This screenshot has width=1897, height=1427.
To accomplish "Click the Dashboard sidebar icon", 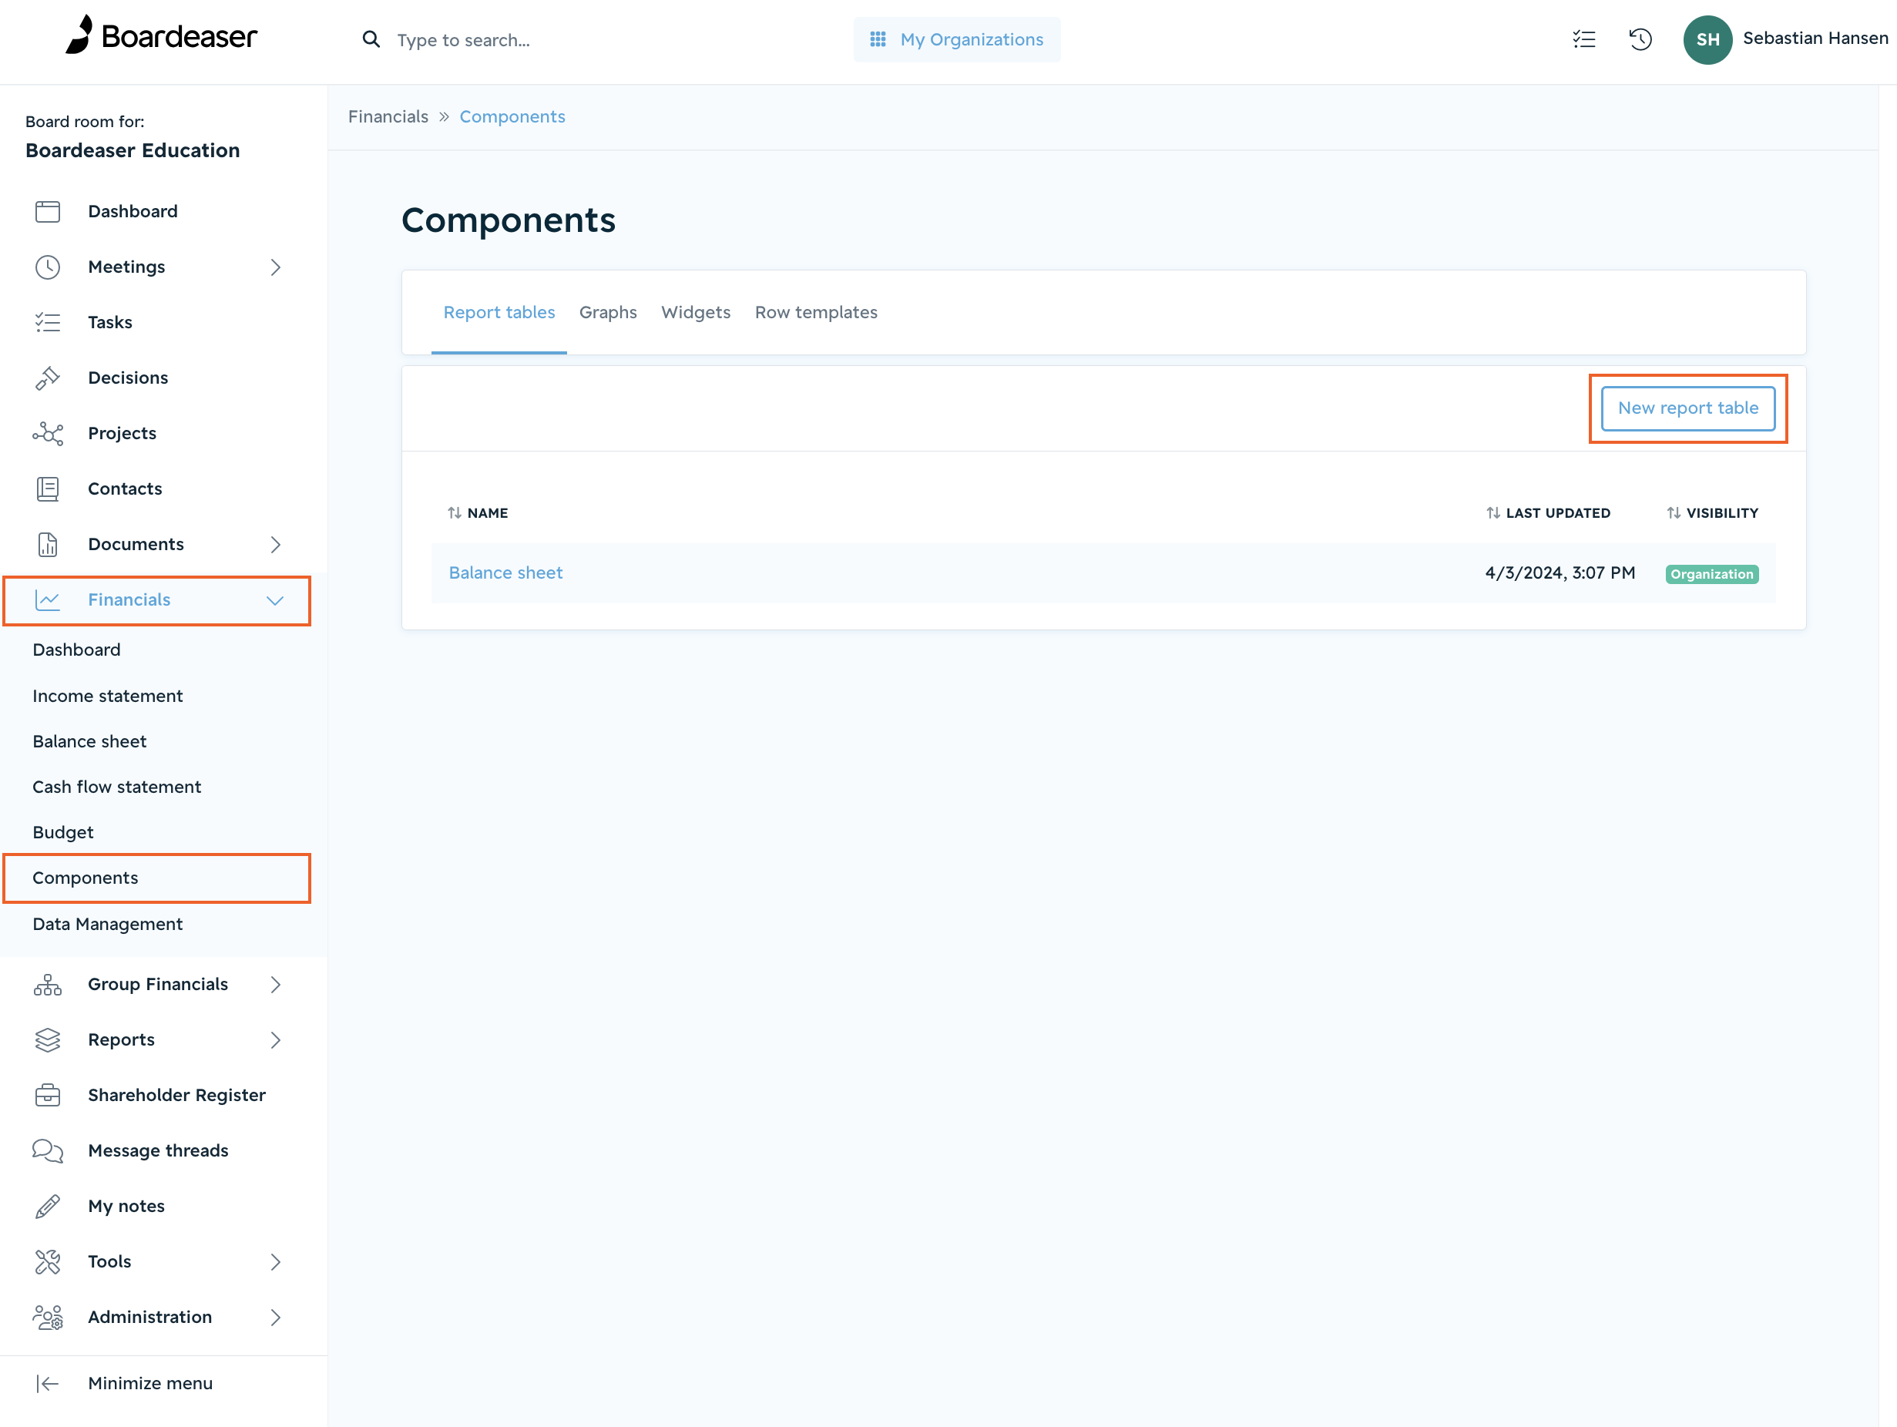I will [x=48, y=211].
